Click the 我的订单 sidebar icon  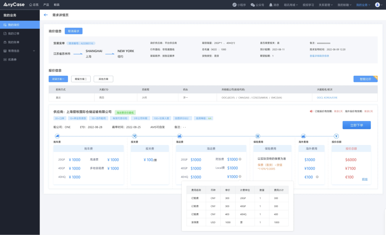(x=5, y=34)
